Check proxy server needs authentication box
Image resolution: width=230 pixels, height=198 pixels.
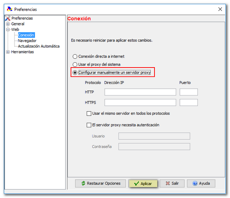89,125
